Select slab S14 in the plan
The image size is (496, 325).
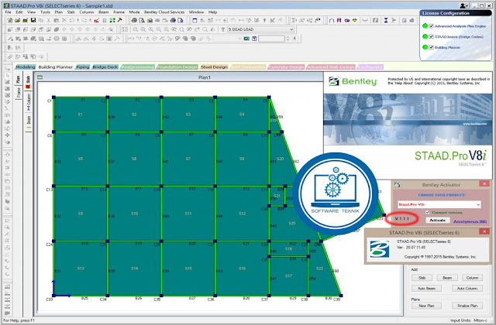click(134, 269)
